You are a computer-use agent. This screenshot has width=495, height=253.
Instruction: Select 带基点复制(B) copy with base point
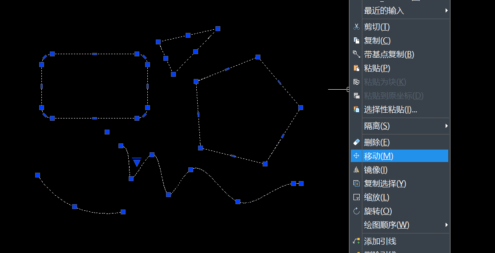[400, 55]
